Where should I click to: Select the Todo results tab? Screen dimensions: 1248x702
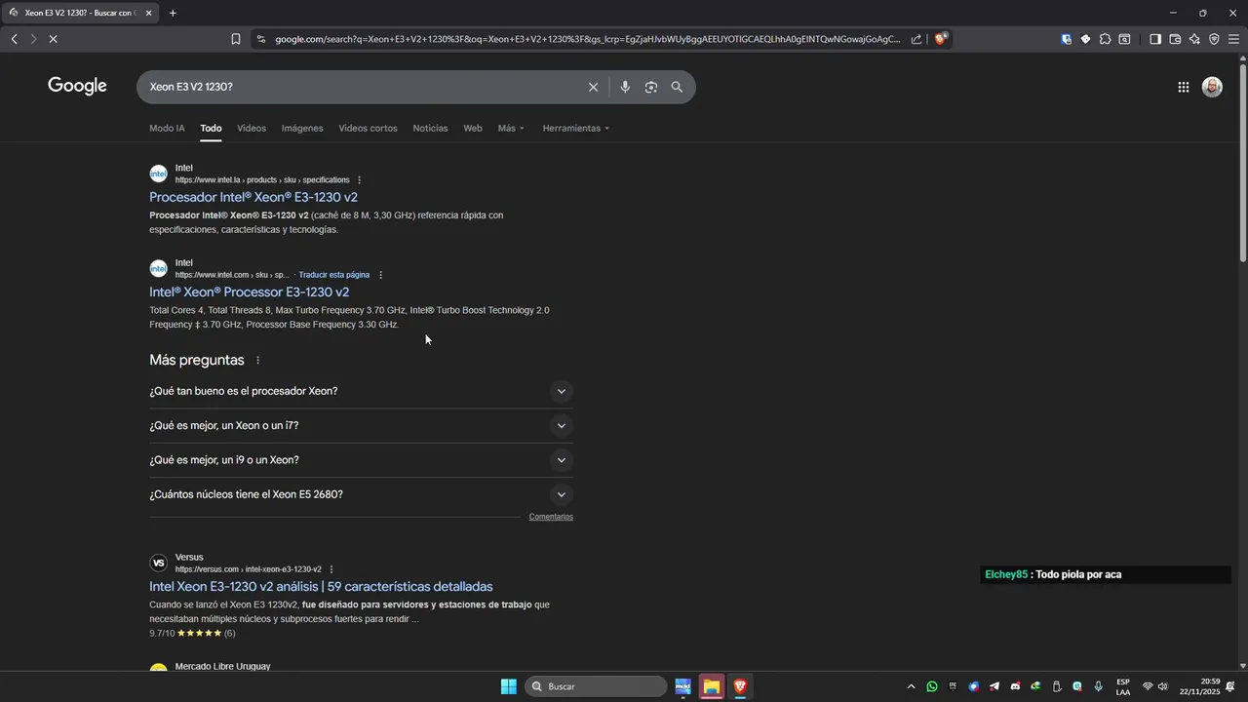pyautogui.click(x=211, y=128)
